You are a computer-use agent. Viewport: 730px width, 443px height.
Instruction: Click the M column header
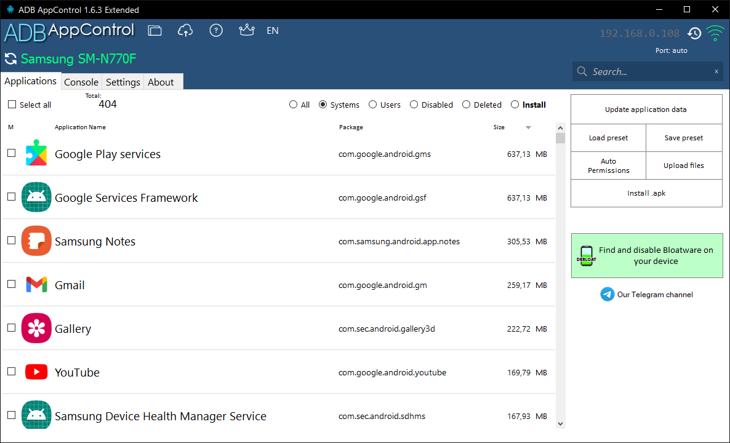pos(10,127)
